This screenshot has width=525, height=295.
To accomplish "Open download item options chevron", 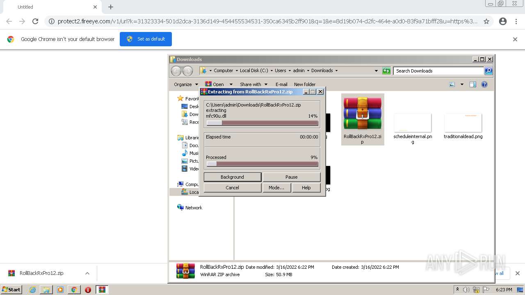I will [87, 273].
